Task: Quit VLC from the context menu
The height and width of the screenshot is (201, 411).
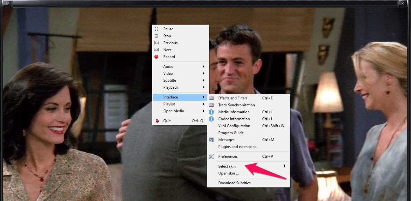Action: [167, 121]
